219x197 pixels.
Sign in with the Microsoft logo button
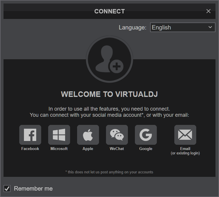[59, 135]
